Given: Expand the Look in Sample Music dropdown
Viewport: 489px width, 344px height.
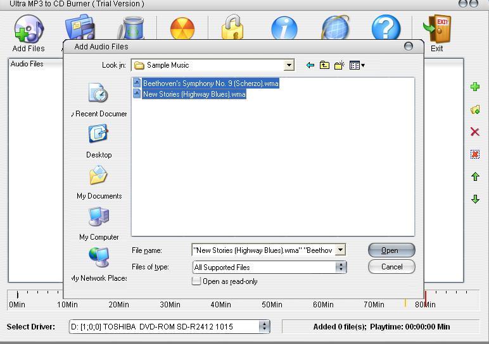Looking at the screenshot, I should (x=289, y=65).
